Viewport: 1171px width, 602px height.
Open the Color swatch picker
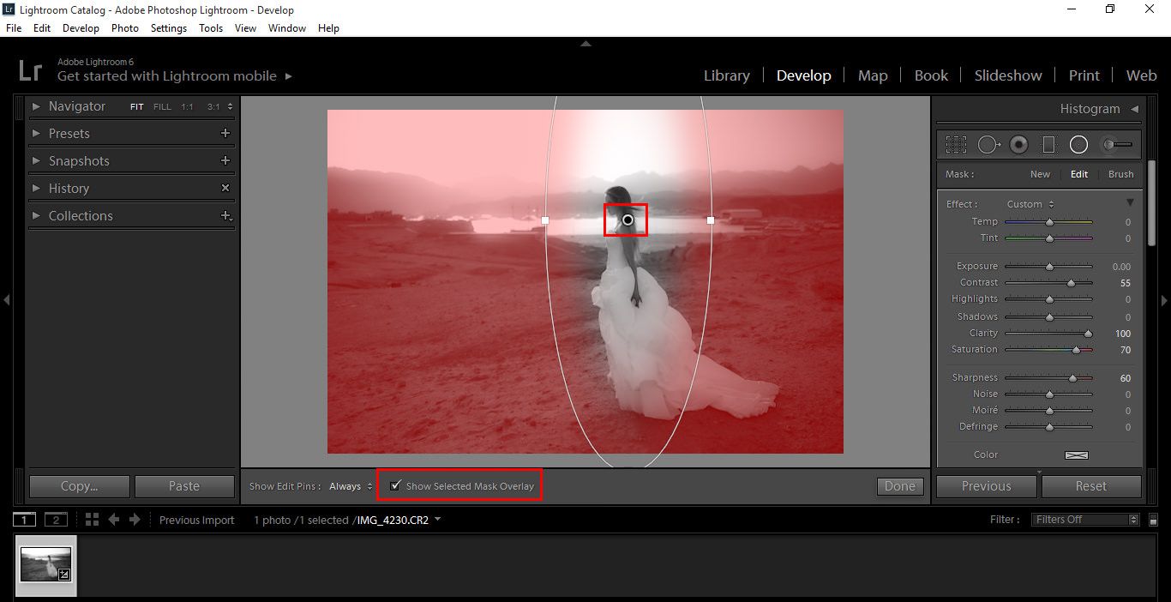point(1077,455)
